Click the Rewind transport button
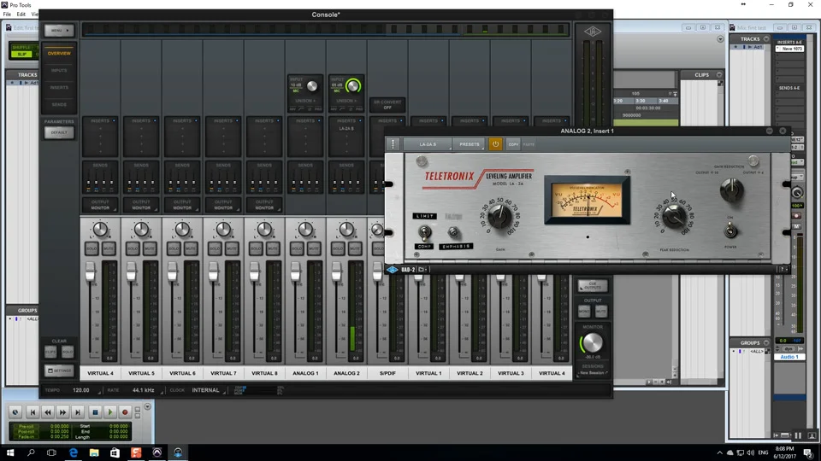 [48, 412]
